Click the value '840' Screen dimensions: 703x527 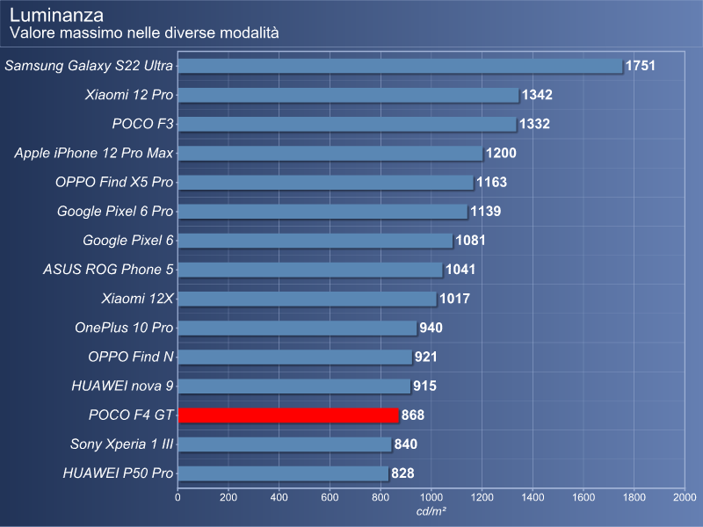click(x=406, y=444)
